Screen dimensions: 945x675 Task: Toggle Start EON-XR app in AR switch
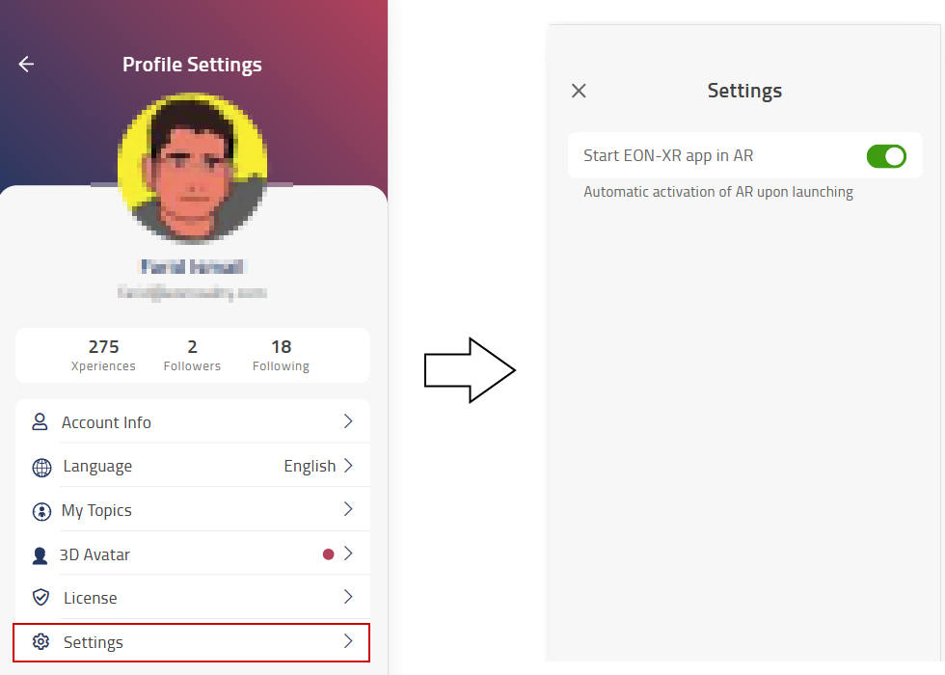pyautogui.click(x=885, y=155)
